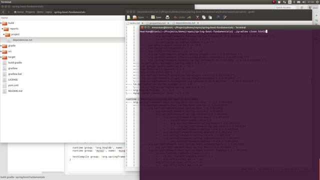Select the pom.xml file
This screenshot has width=320, height=180.
click(x=13, y=85)
